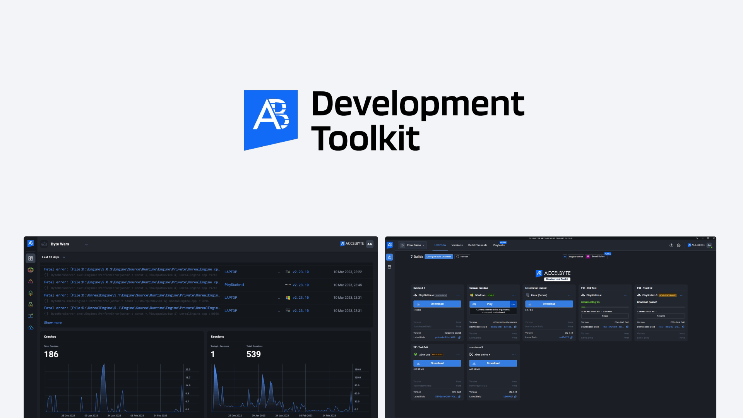Screen dimensions: 743x418
Task: Click Show more under the crash list
Action: click(53, 322)
